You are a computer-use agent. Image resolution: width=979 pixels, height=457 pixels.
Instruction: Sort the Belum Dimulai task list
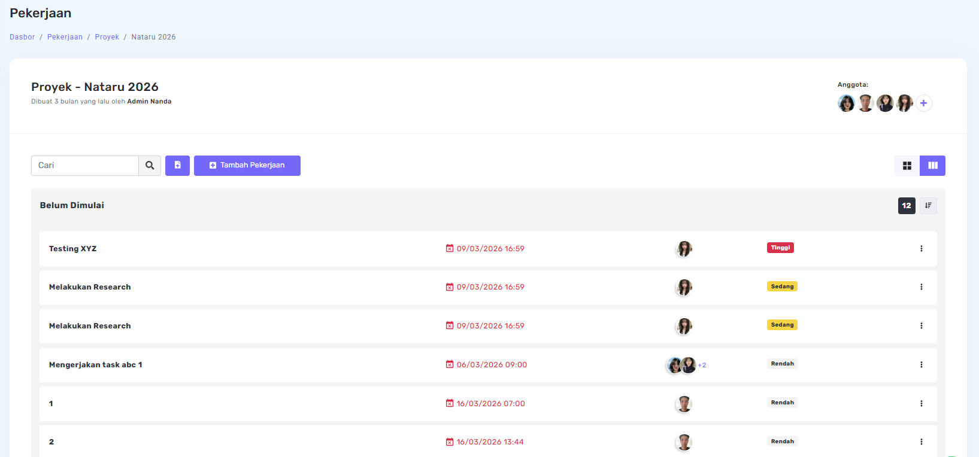click(x=928, y=206)
